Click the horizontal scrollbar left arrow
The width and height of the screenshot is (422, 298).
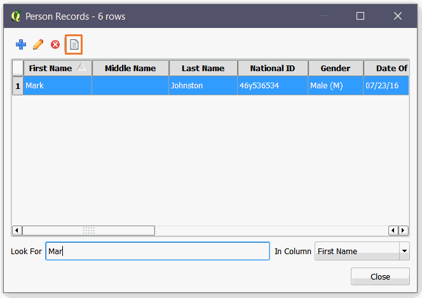(17, 230)
